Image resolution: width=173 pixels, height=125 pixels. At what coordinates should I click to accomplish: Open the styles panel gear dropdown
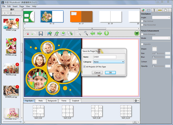137,101
